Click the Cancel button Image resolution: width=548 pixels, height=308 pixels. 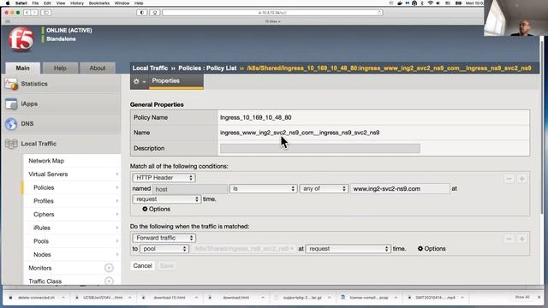[x=143, y=266]
